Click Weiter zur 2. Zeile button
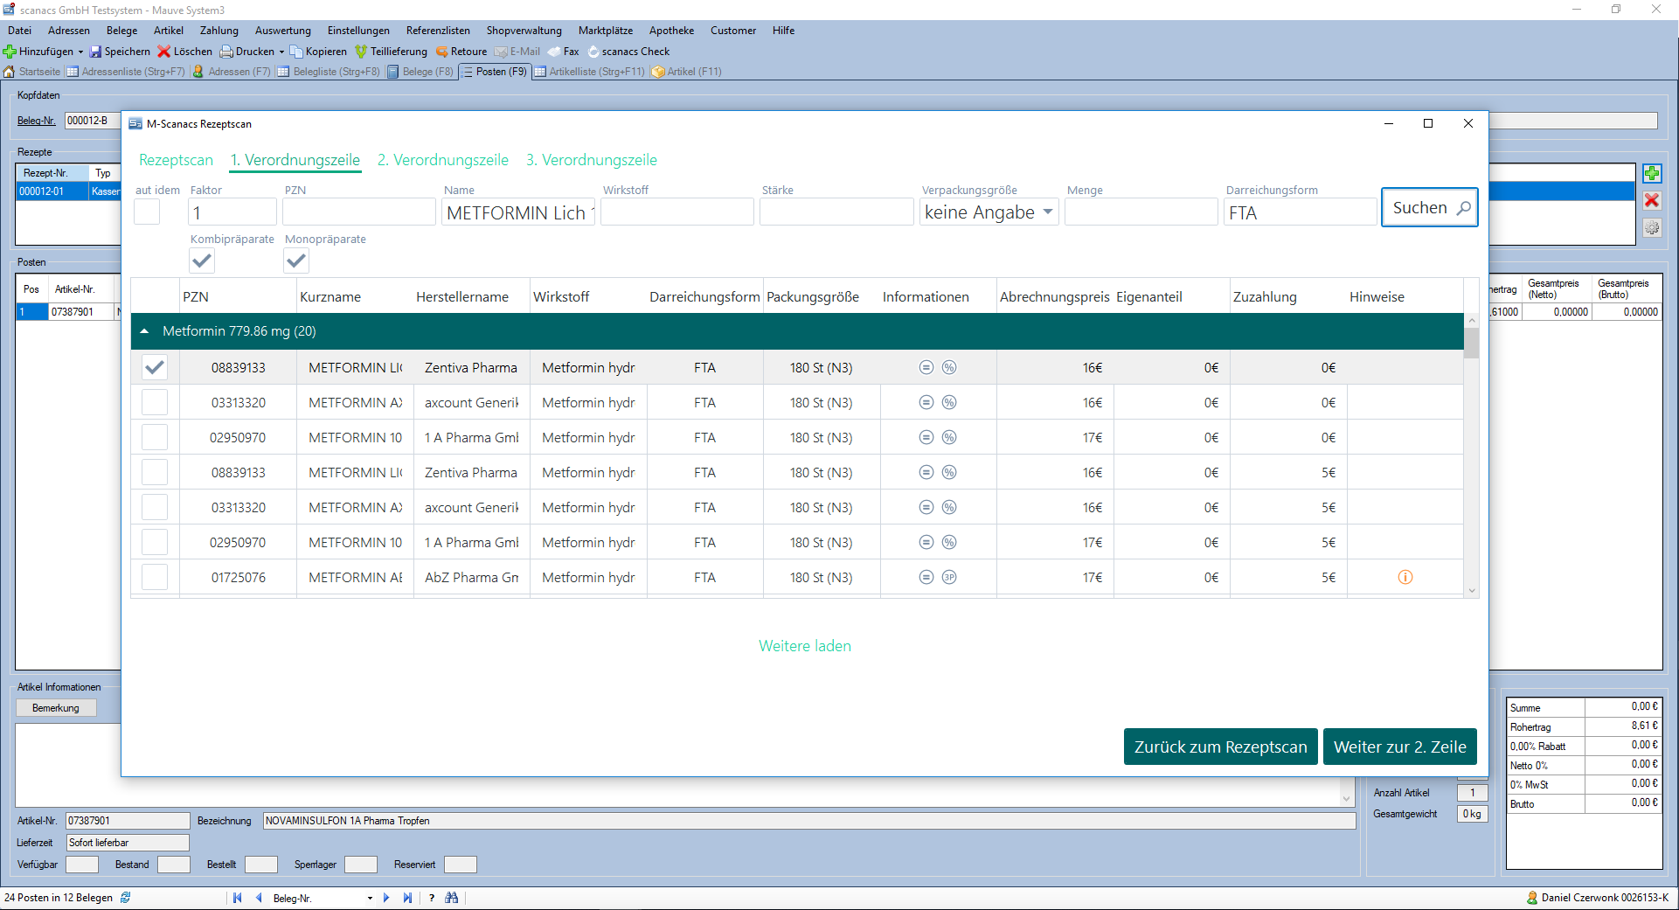 [1398, 747]
